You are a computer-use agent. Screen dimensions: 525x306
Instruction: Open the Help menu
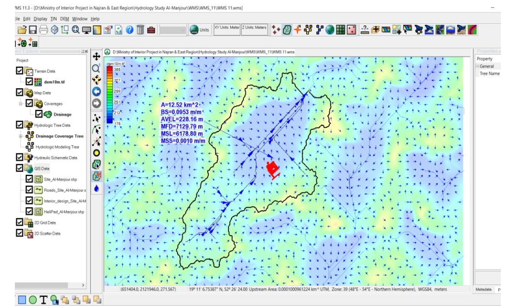pyautogui.click(x=95, y=19)
